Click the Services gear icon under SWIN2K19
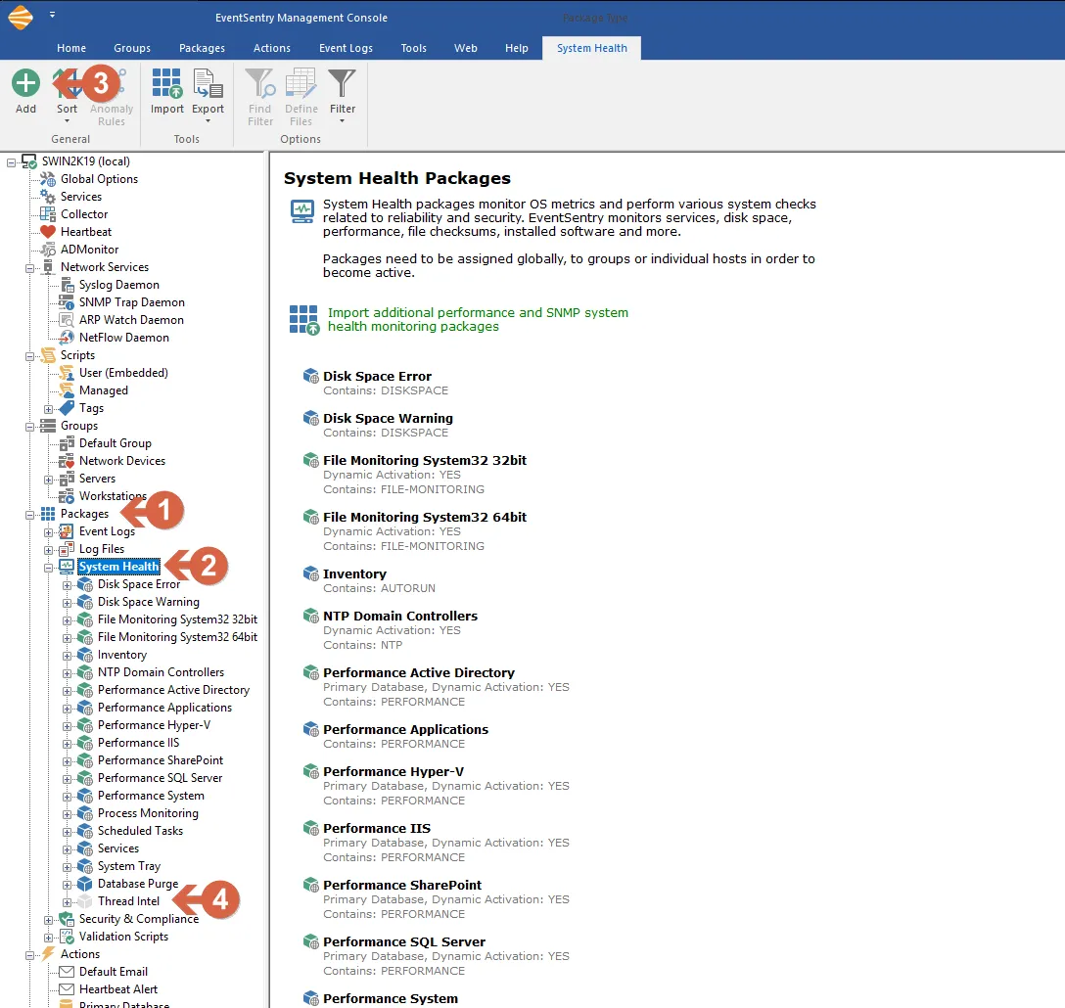The image size is (1065, 1008). (48, 197)
